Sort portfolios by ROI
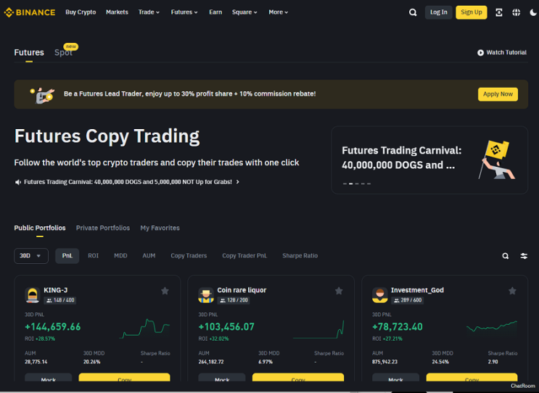This screenshot has height=393, width=539. click(93, 256)
